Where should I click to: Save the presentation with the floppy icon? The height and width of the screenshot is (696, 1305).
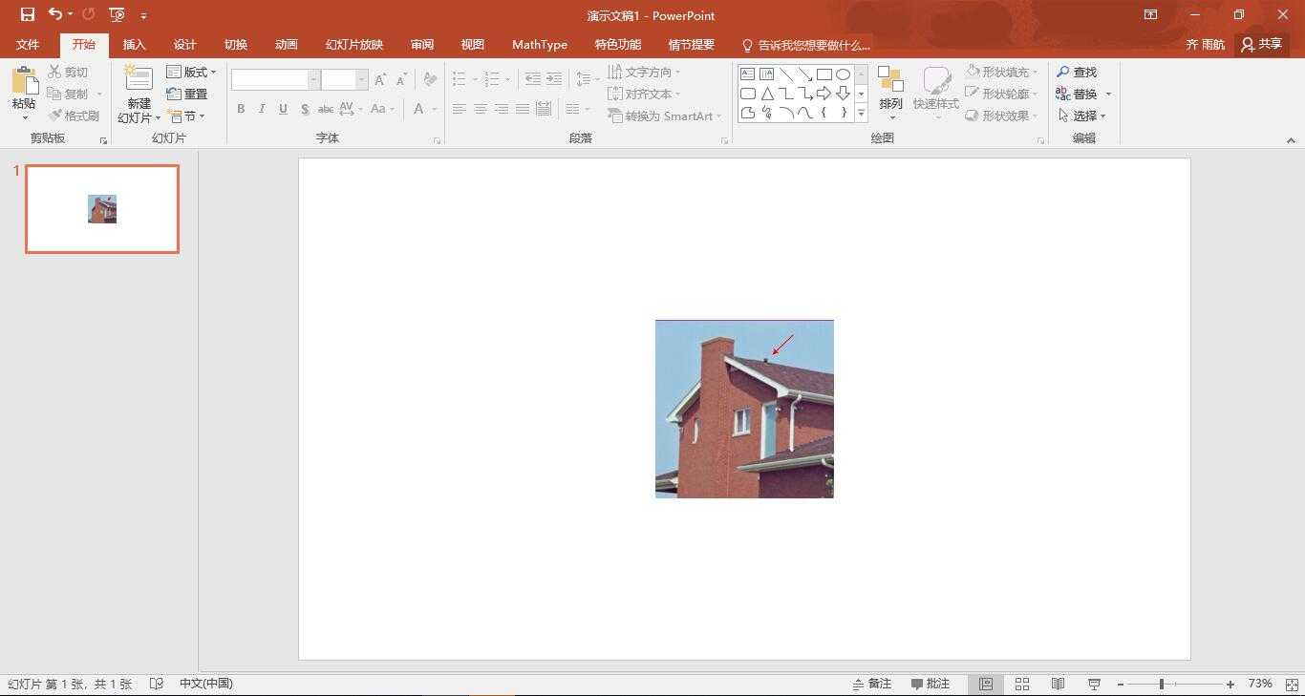coord(27,14)
